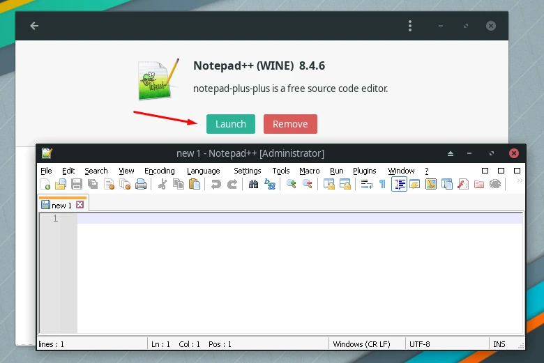
Task: Click 'Windows (CR LF)' line ending status entry
Action: click(x=361, y=344)
